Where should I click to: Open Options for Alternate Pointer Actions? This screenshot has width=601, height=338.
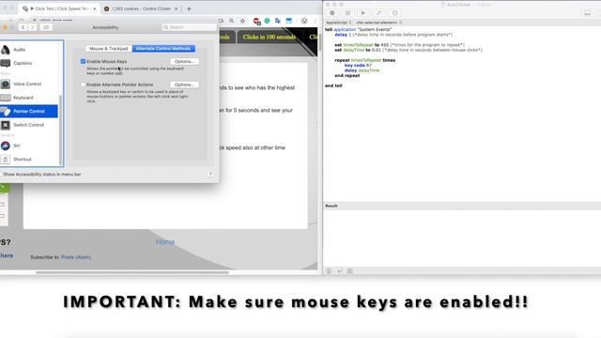pyautogui.click(x=184, y=84)
